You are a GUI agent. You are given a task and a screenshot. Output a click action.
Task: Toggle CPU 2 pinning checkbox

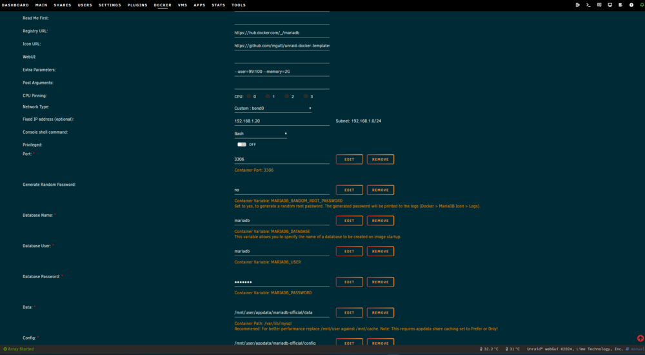287,96
